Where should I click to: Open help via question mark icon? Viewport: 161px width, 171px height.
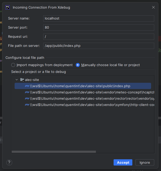click(x=9, y=162)
